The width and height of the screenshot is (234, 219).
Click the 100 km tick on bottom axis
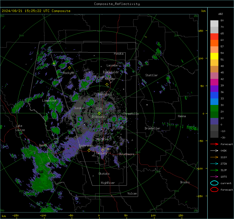(x=153, y=215)
